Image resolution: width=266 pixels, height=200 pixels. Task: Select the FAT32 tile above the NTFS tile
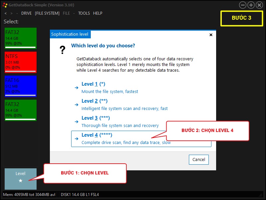point(21,38)
